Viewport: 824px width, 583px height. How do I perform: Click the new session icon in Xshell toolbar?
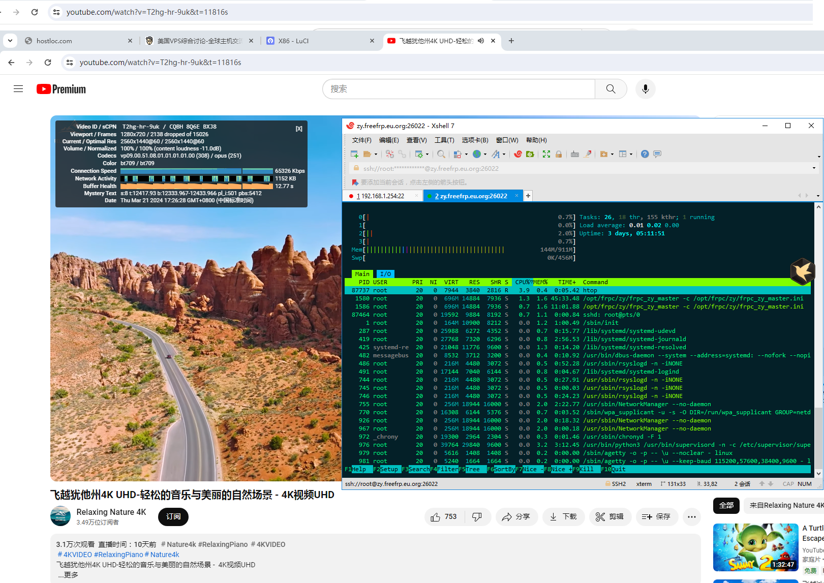coord(355,154)
